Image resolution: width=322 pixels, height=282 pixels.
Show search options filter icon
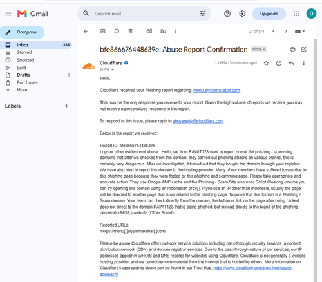click(x=202, y=14)
